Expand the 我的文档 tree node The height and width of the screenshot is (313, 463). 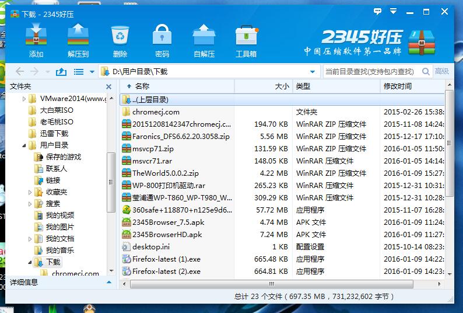(x=30, y=239)
